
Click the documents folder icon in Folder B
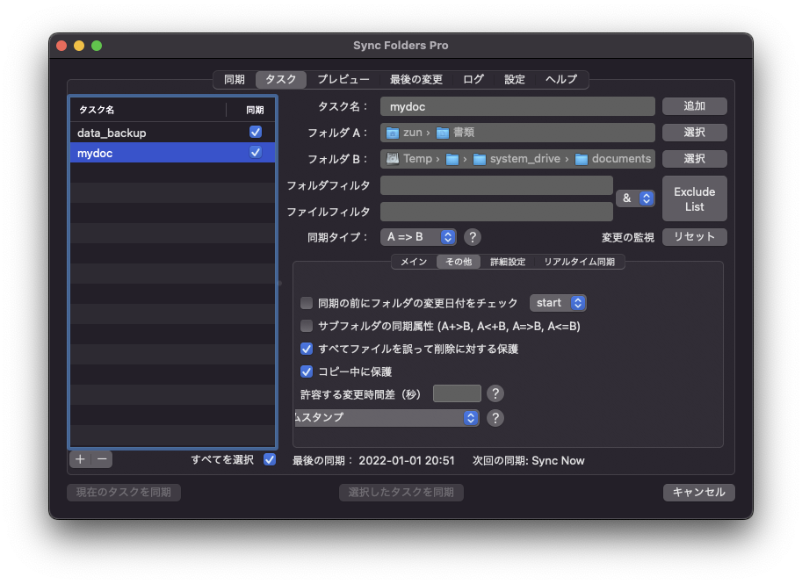coord(581,159)
